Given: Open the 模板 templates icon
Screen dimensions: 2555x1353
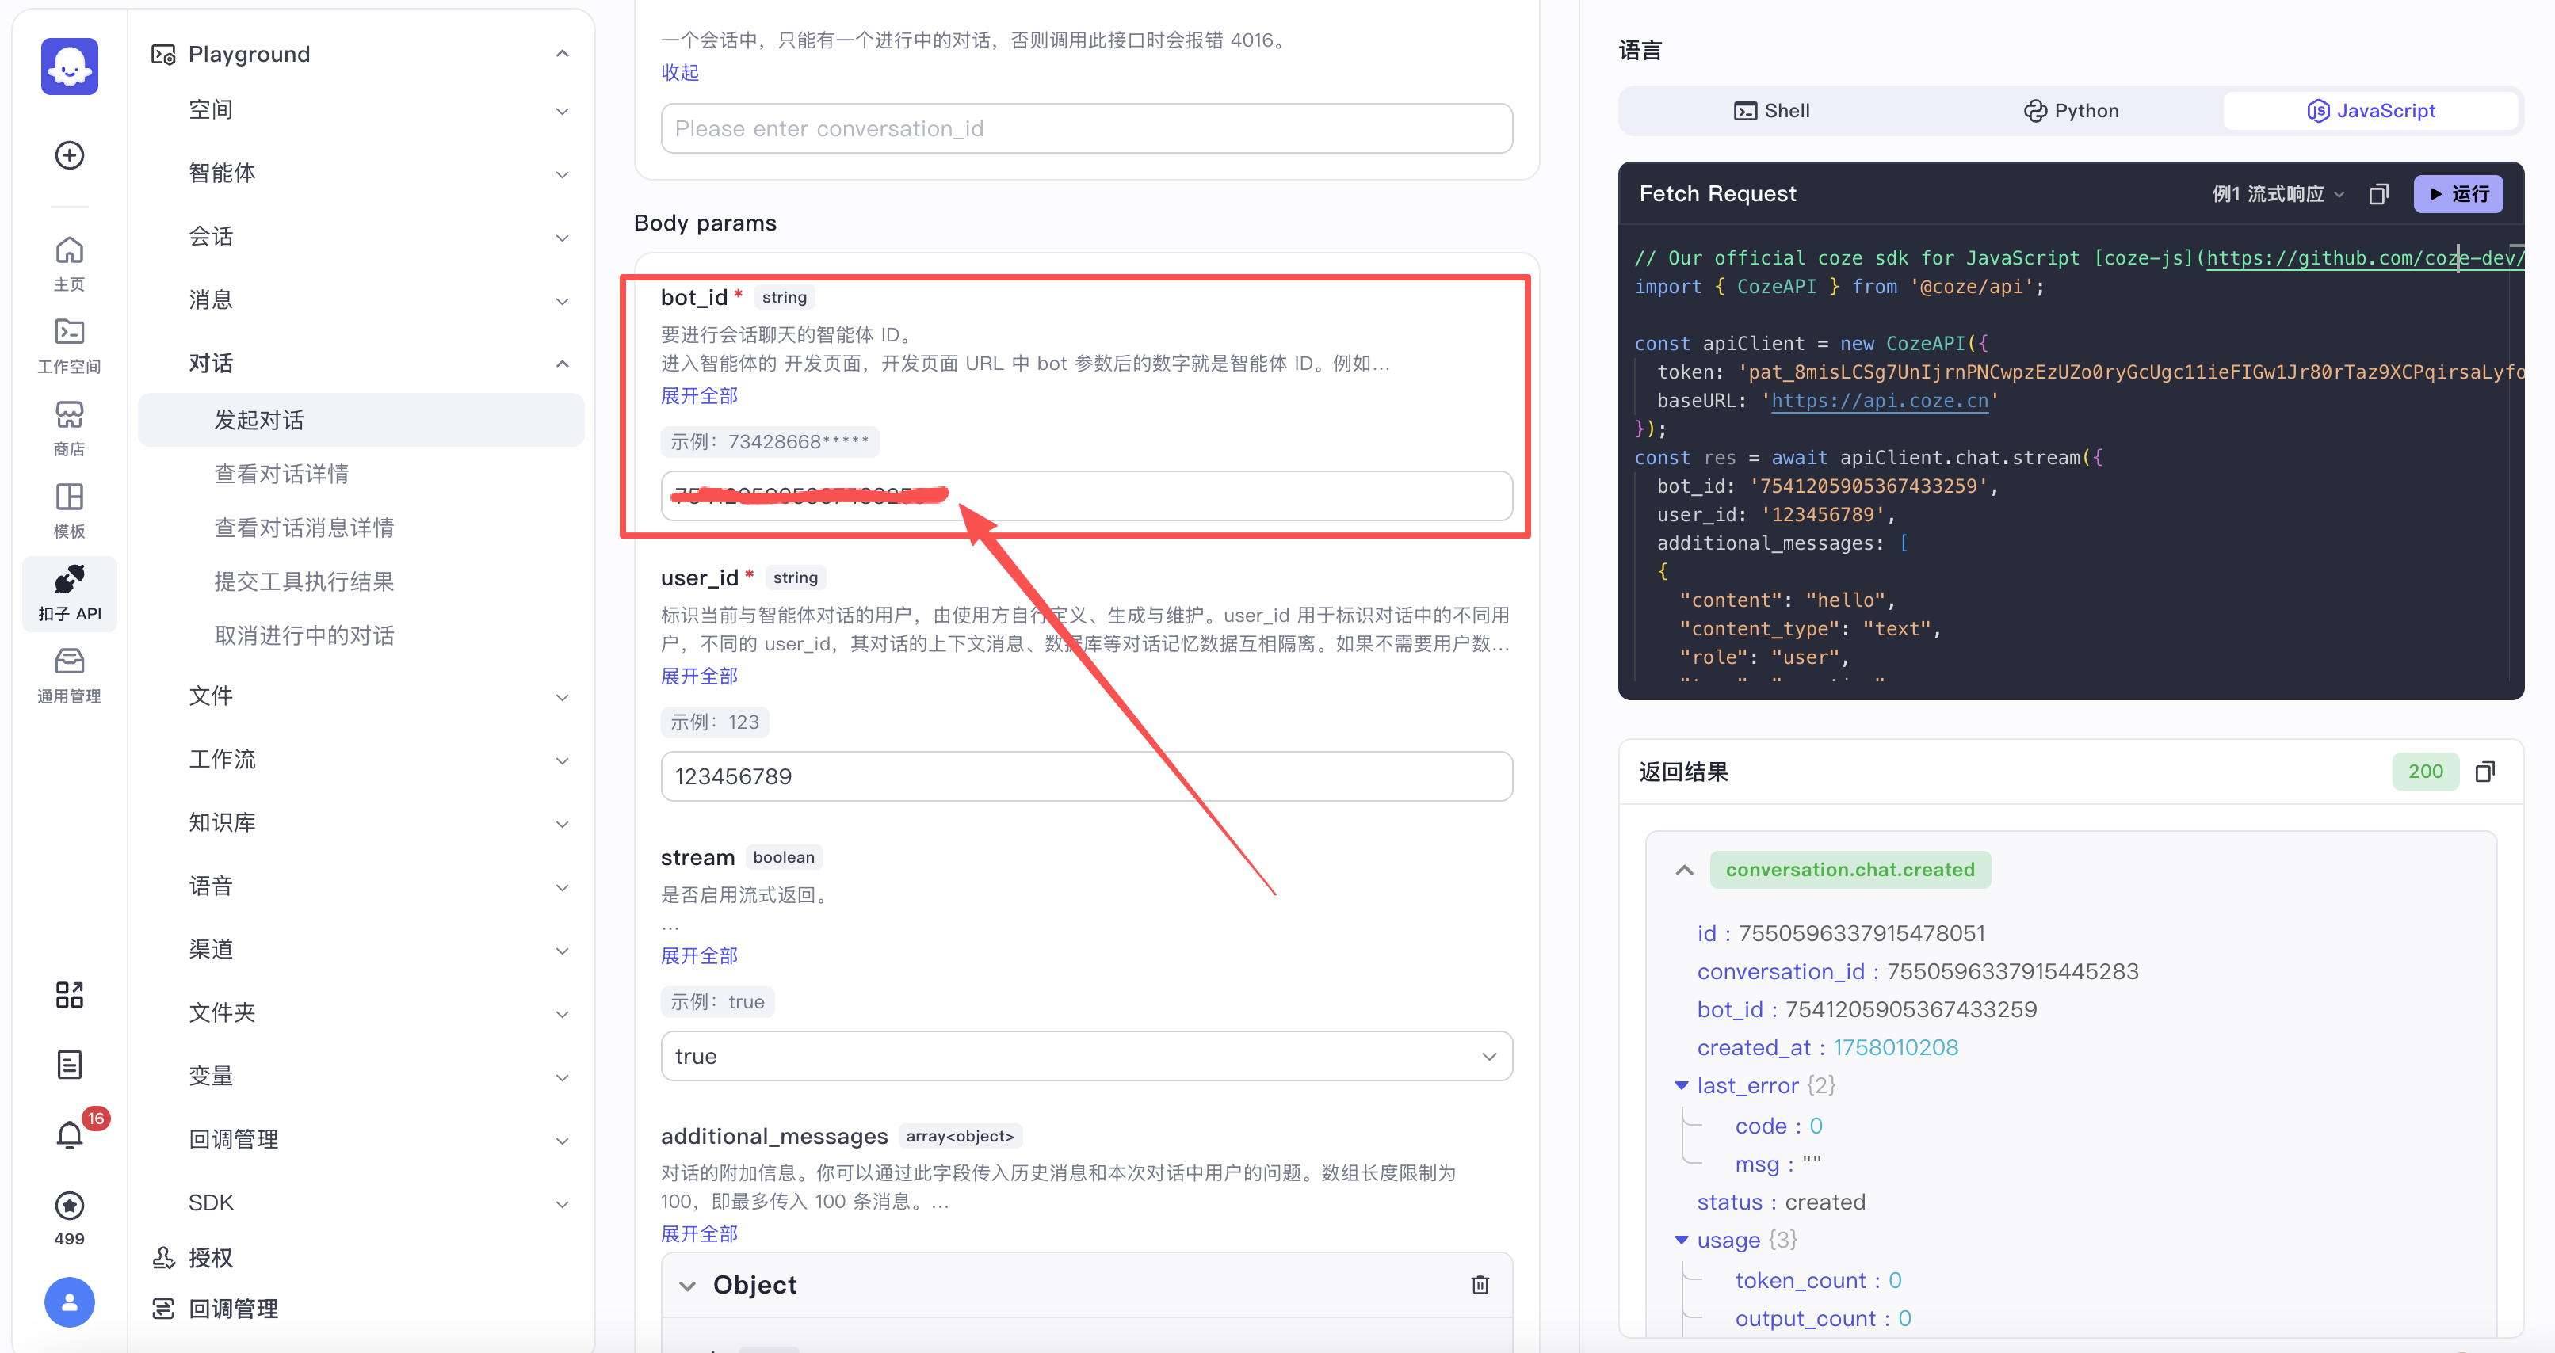Looking at the screenshot, I should pyautogui.click(x=68, y=509).
